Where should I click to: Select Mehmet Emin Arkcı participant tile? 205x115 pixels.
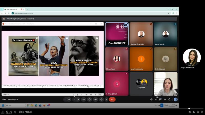141,34
